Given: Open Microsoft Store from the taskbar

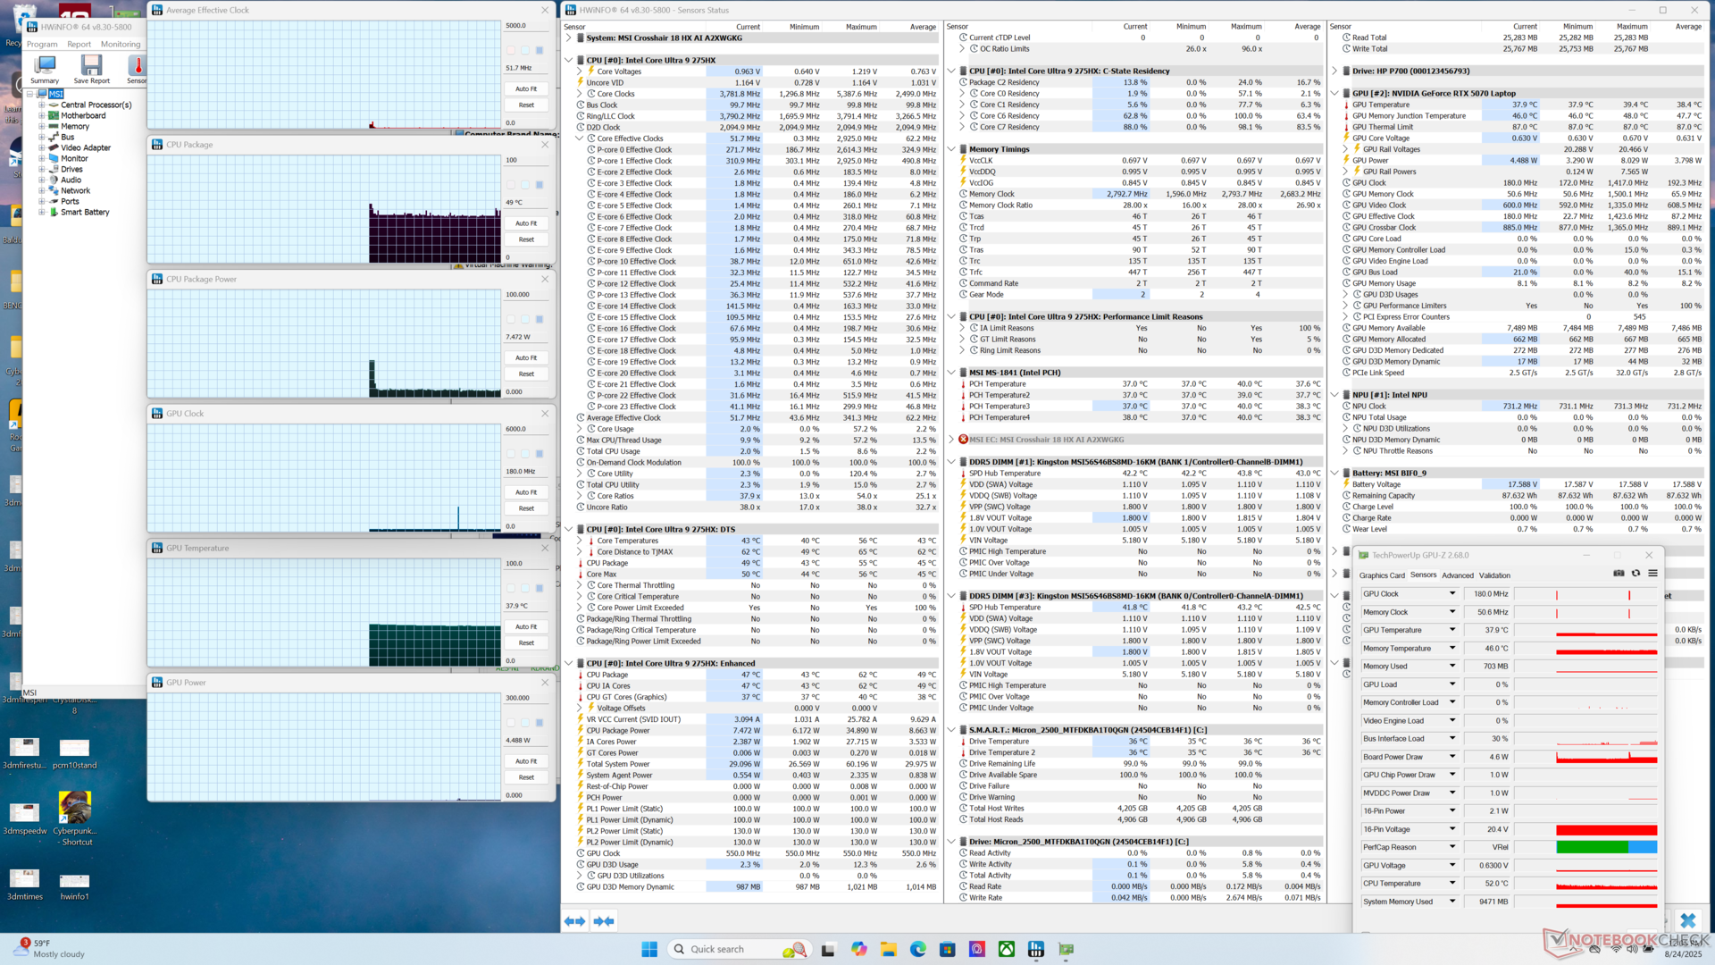Looking at the screenshot, I should click(947, 949).
